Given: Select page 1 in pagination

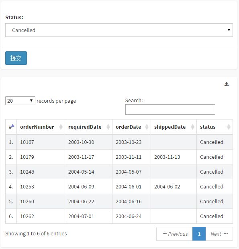Looking at the screenshot, I should (199, 234).
